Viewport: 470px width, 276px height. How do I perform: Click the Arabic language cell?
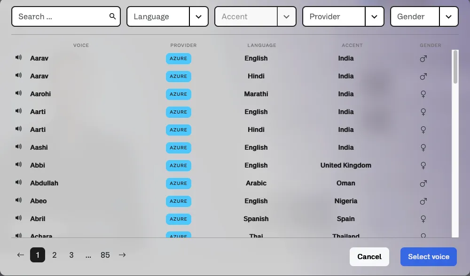256,183
